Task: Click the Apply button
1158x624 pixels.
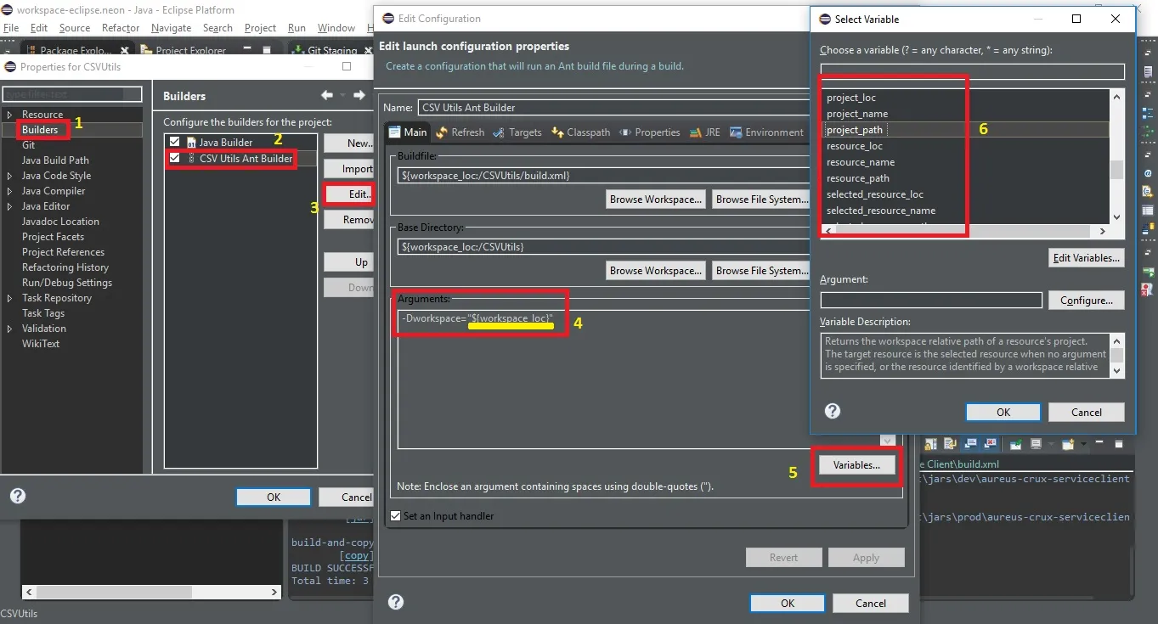Action: [866, 558]
